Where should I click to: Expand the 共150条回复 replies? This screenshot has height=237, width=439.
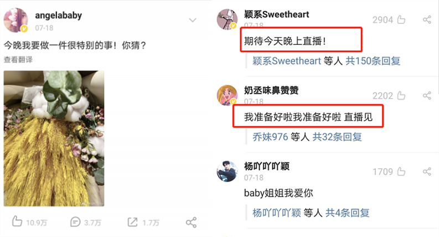click(x=373, y=61)
